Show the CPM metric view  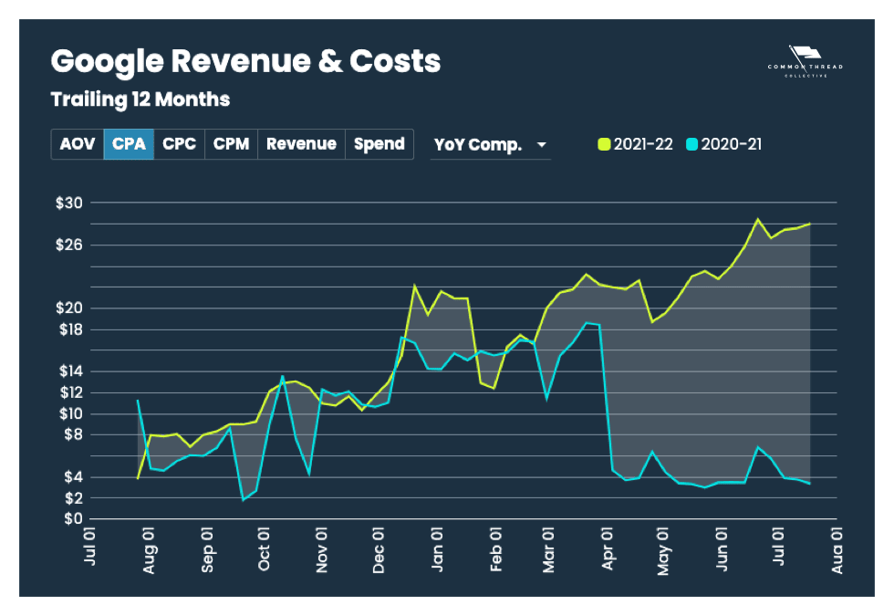(x=231, y=144)
